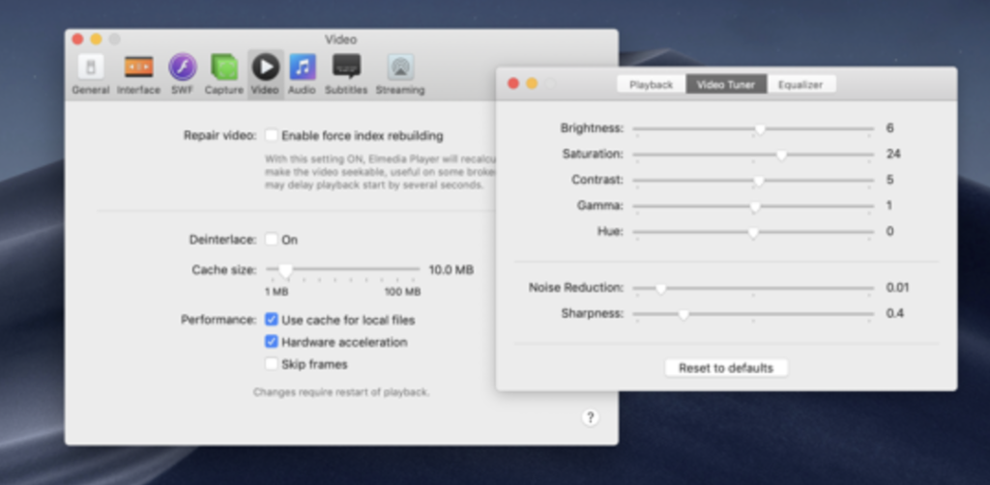Click the Saturation value 24

coord(893,154)
